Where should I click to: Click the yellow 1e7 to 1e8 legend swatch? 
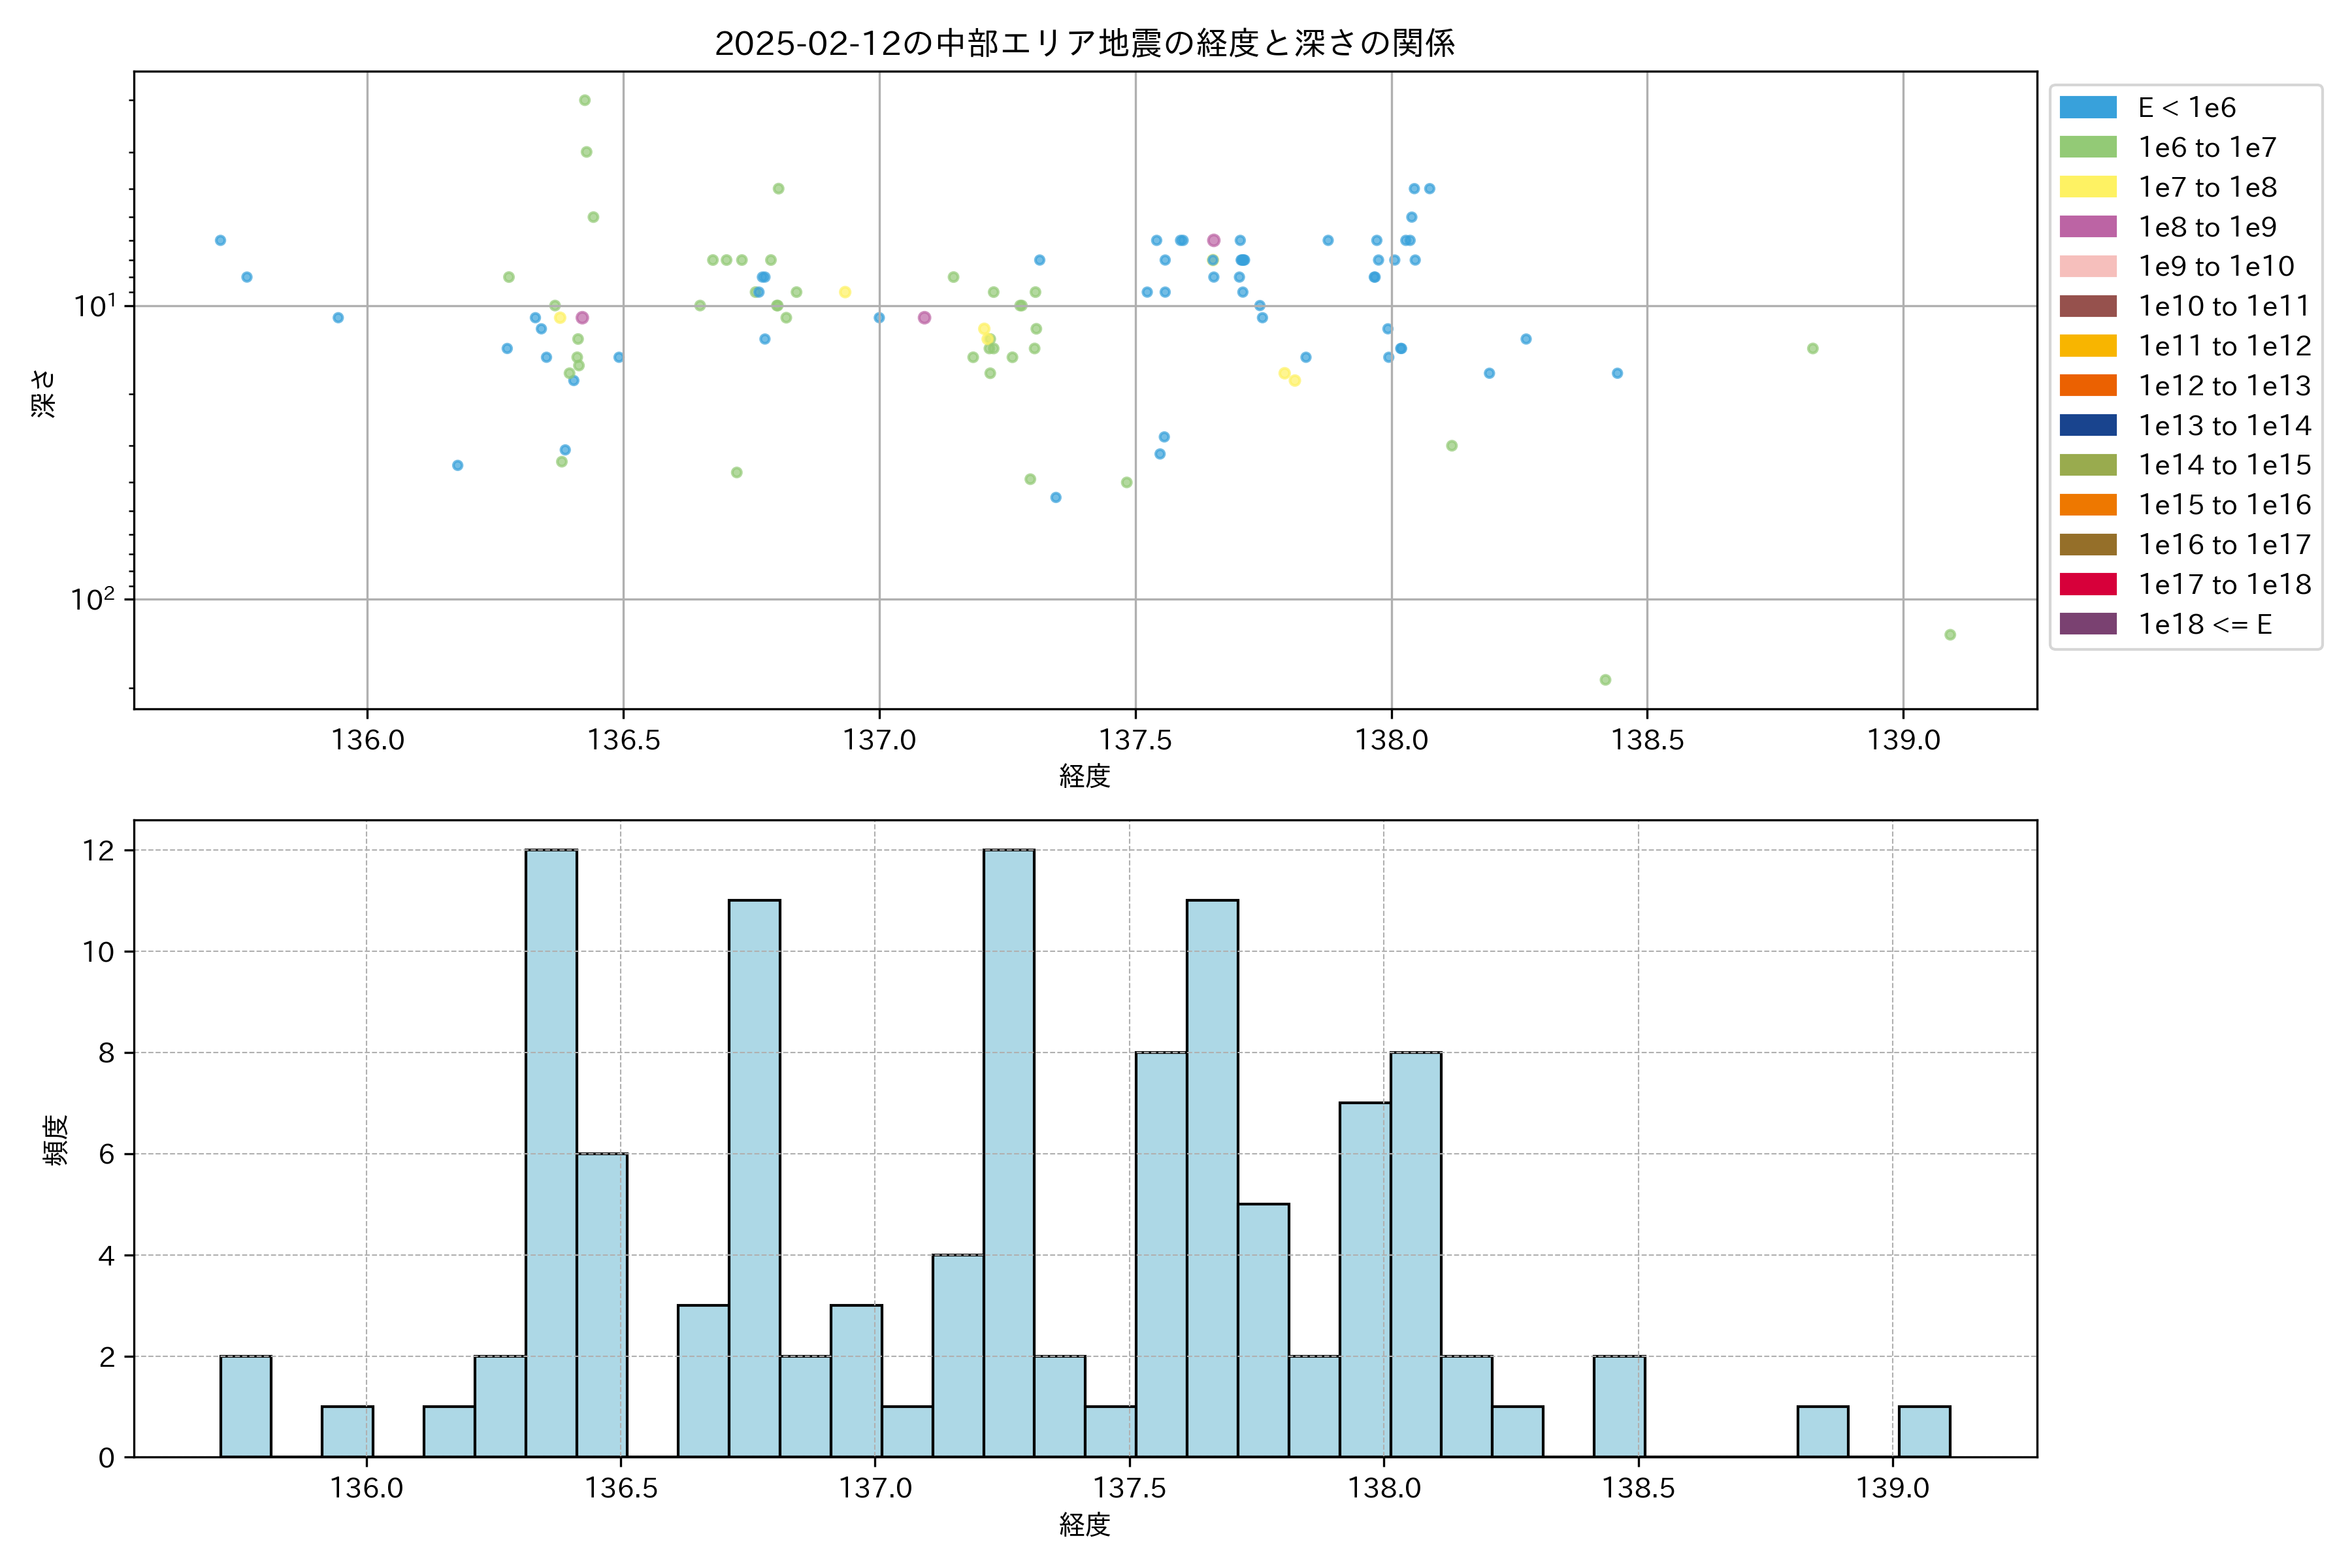(x=2088, y=187)
